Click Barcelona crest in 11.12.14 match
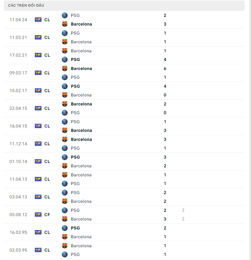 65,139
